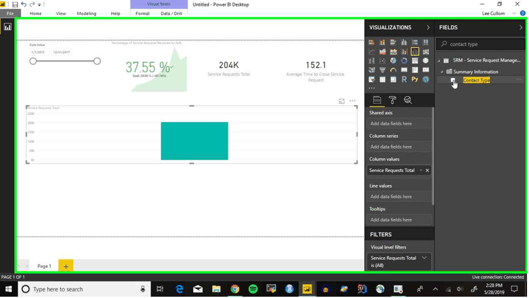
Task: Select the Gauge visualization
Action: click(393, 70)
